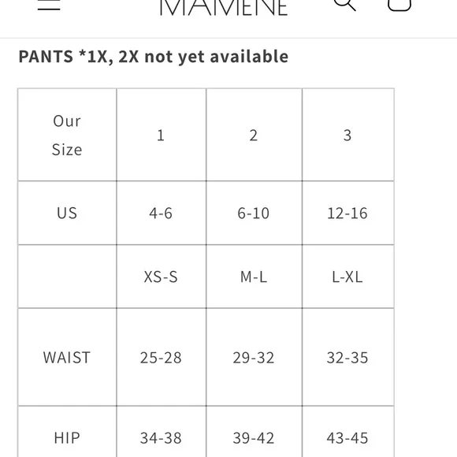Select the Our Size header cell
This screenshot has width=457, height=457.
(x=67, y=135)
